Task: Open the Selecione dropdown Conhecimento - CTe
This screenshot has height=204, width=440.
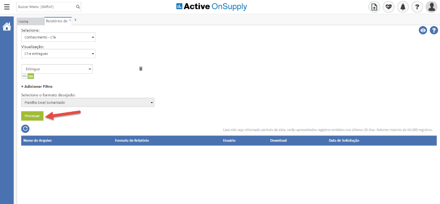Action: pyautogui.click(x=58, y=37)
